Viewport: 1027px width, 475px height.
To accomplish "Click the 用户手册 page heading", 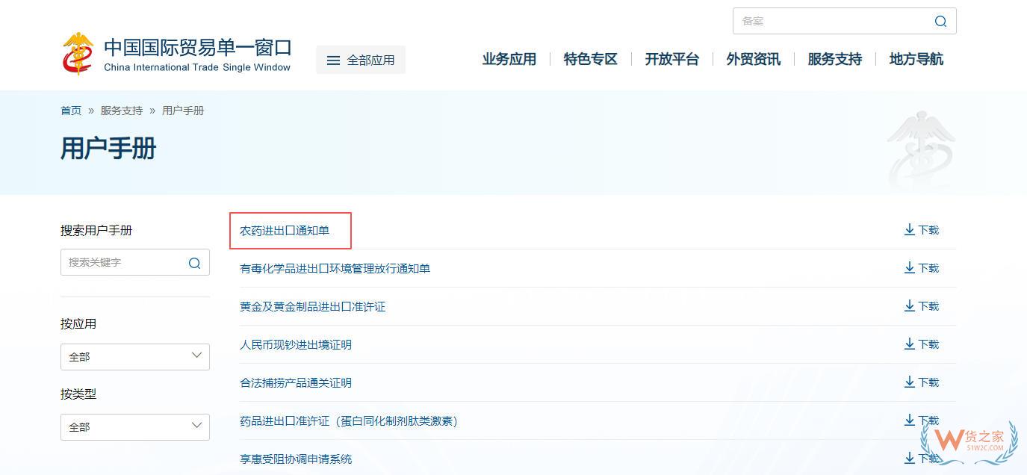I will tap(108, 149).
